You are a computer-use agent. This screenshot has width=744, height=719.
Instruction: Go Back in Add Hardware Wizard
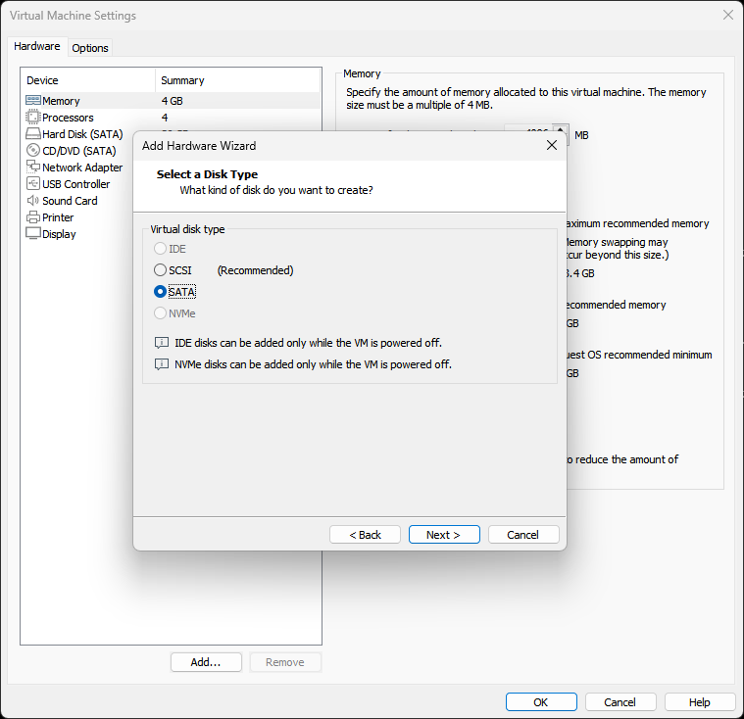(365, 535)
